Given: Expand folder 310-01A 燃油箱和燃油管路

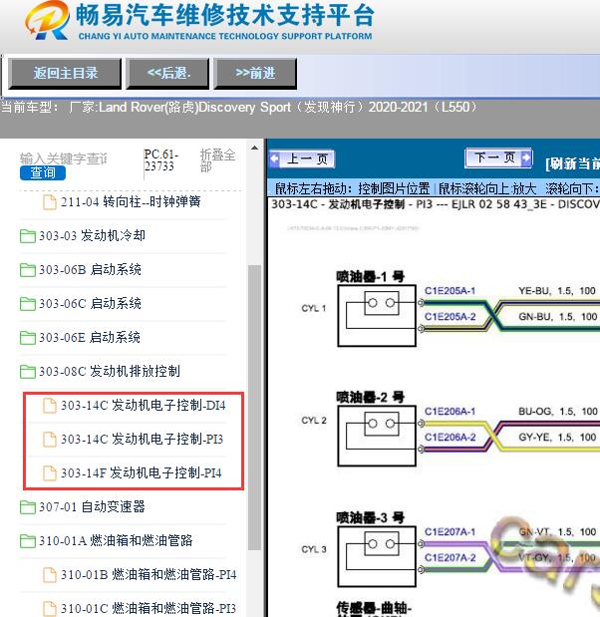Looking at the screenshot, I should click(116, 540).
